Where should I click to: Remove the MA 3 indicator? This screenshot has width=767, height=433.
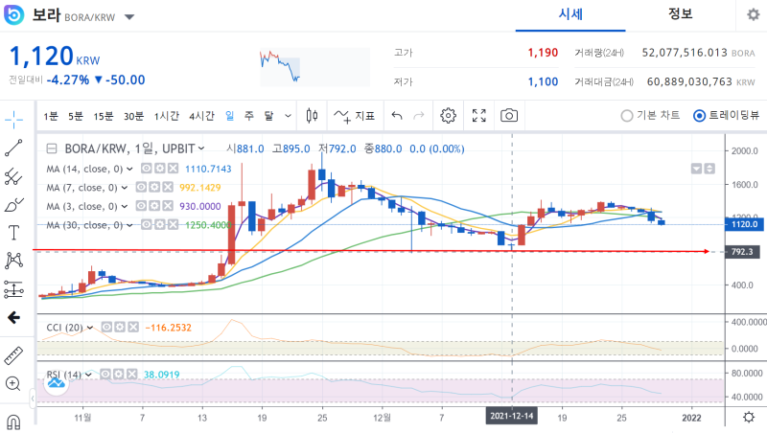coord(167,206)
